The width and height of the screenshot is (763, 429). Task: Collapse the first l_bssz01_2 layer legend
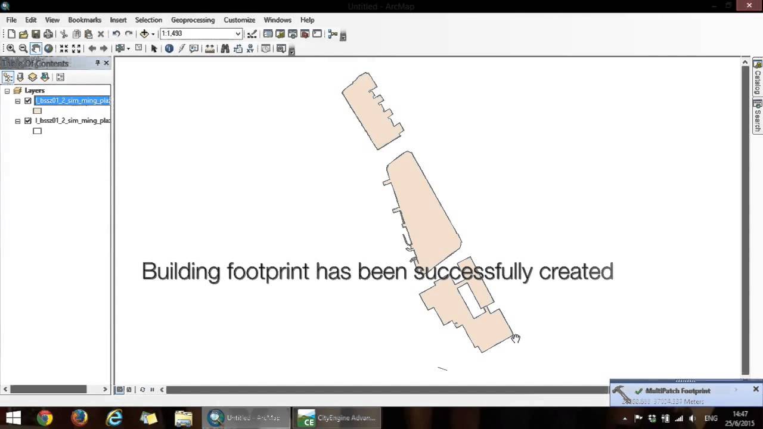tap(18, 101)
